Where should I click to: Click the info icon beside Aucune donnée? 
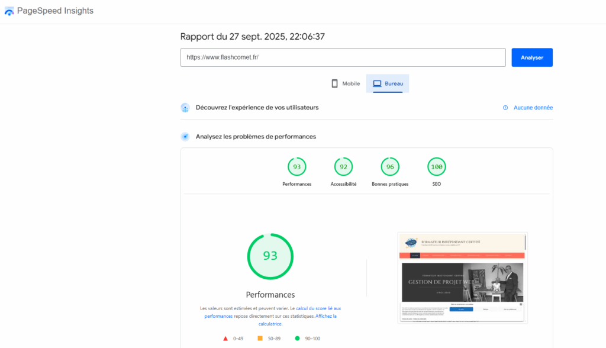(505, 108)
